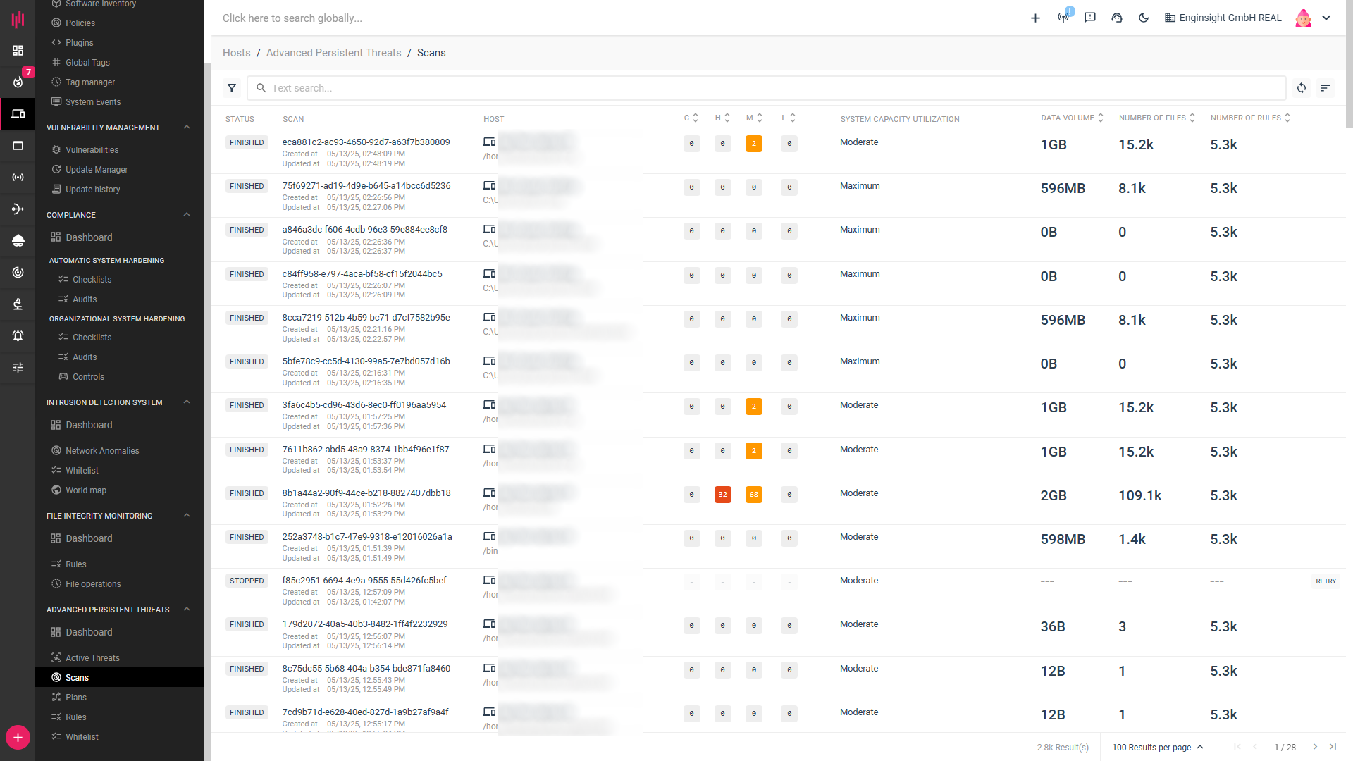
Task: Open the support headset icon
Action: pos(1117,18)
